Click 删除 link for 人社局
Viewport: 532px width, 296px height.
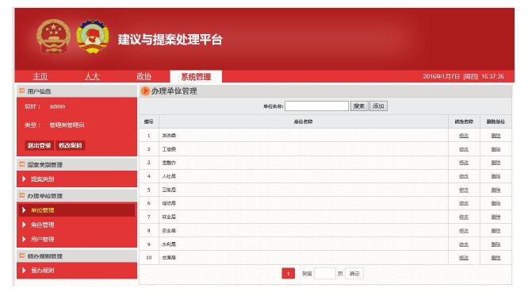click(x=496, y=176)
